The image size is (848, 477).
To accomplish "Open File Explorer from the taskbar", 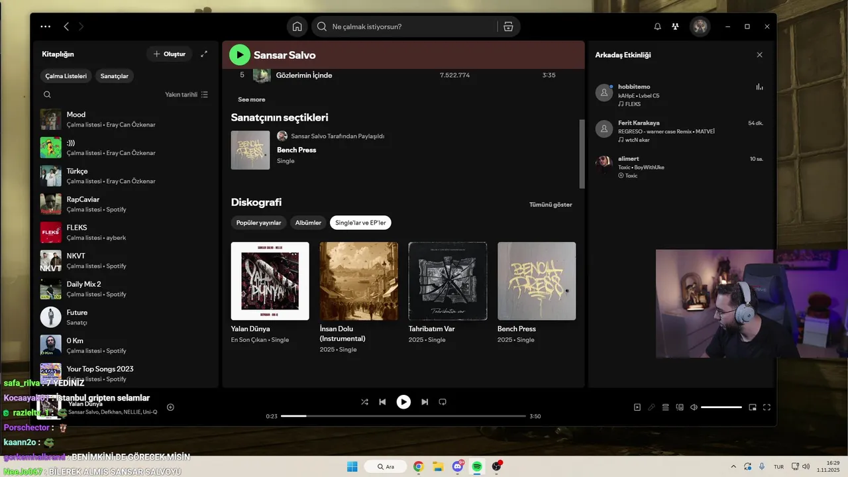I will [x=438, y=466].
